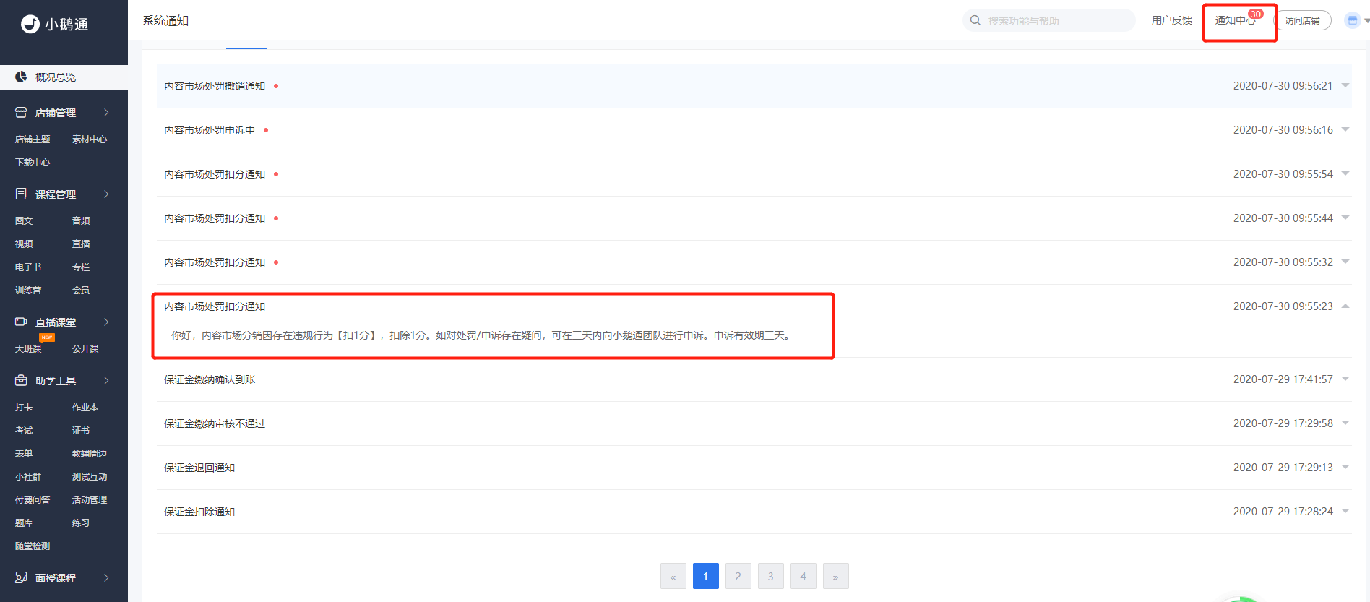Image resolution: width=1370 pixels, height=602 pixels.
Task: Select 图文 under 课程管理
Action: (24, 221)
